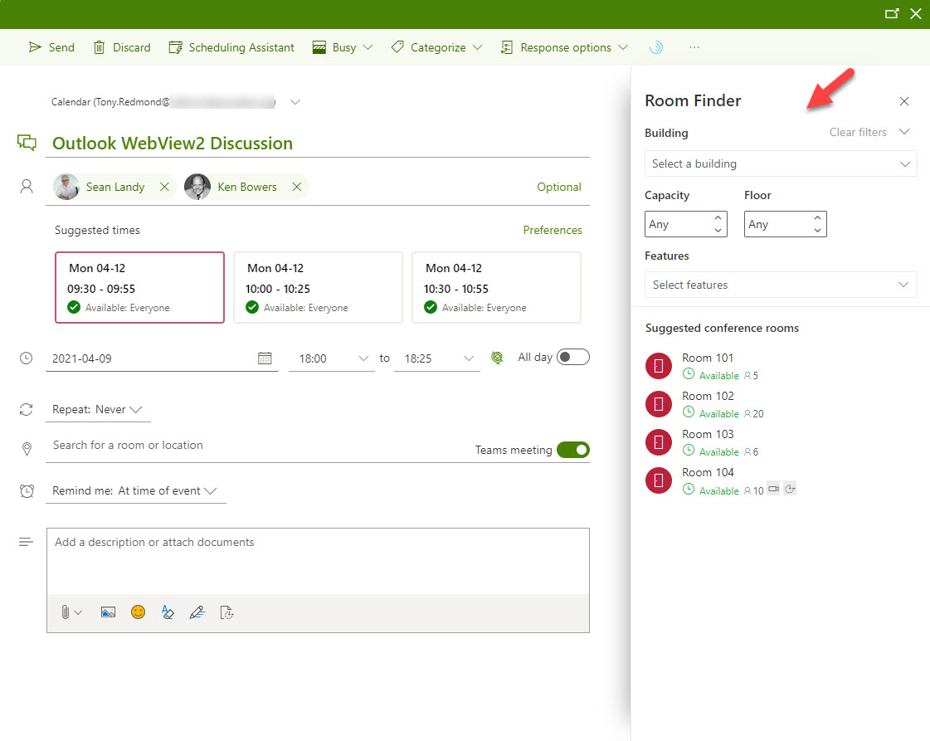Click the calendar date picker icon
The height and width of the screenshot is (741, 930).
tap(265, 358)
